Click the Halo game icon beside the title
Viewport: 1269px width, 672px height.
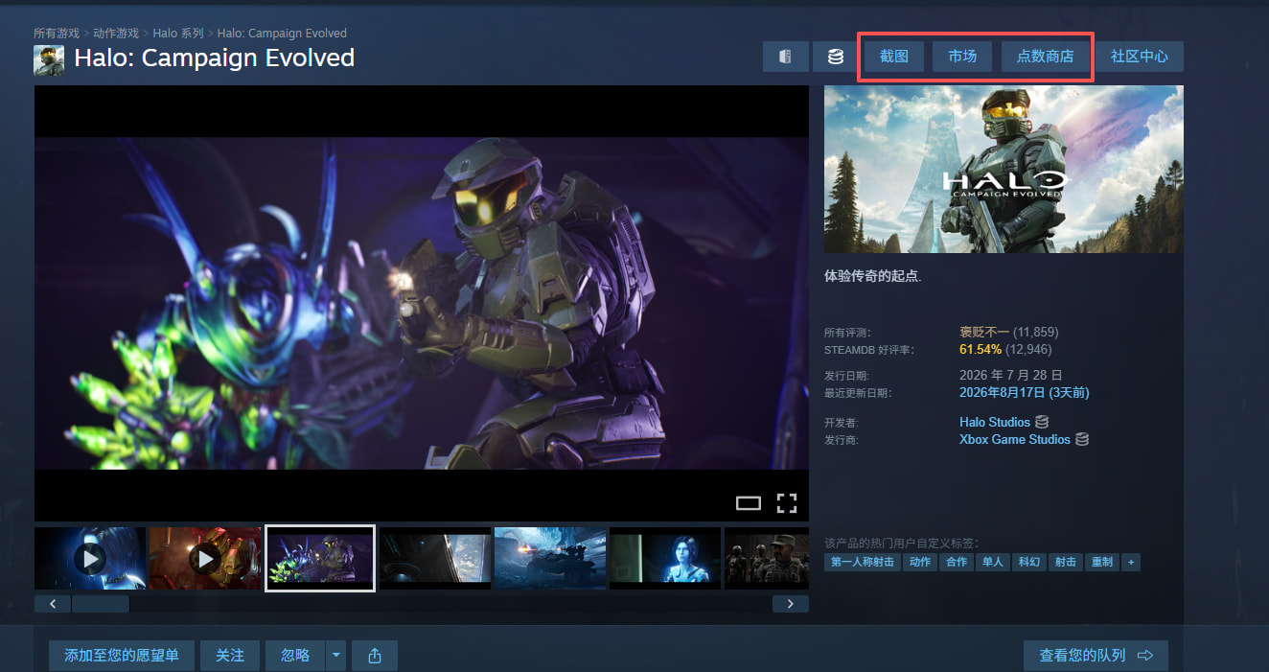49,59
